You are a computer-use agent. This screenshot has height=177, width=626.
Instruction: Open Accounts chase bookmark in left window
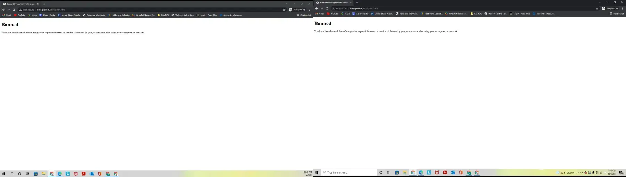tap(231, 15)
